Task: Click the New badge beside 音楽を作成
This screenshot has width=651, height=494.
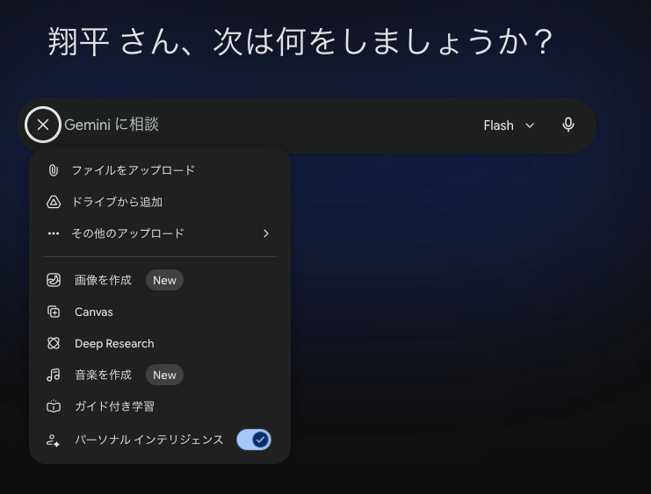Action: pos(164,375)
